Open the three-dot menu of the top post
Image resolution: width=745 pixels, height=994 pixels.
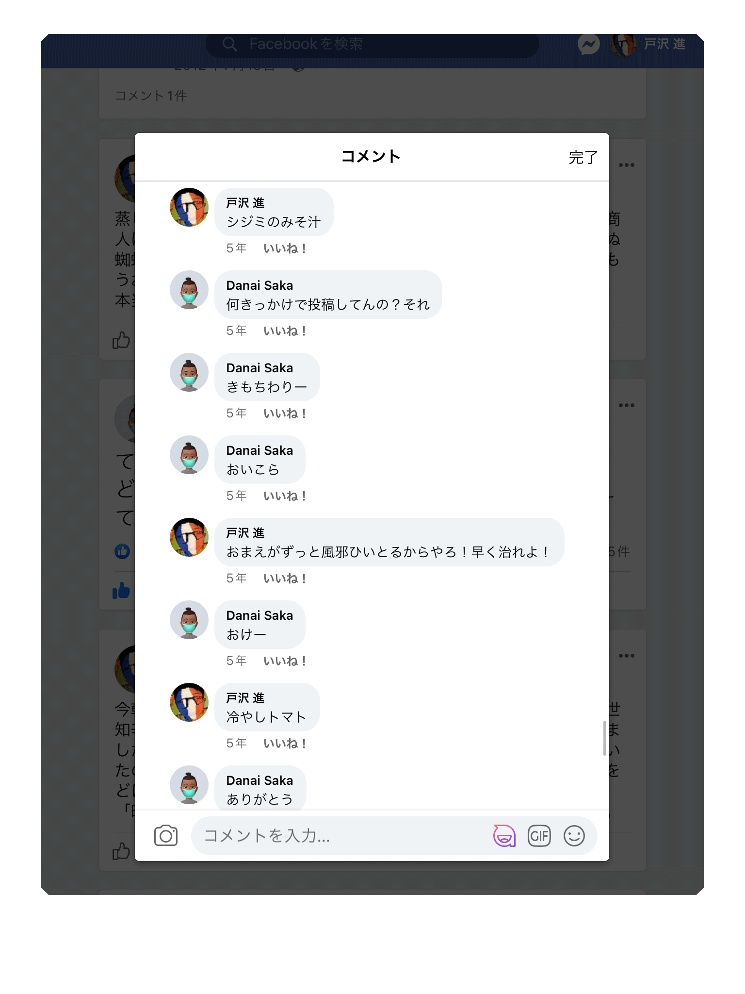627,165
